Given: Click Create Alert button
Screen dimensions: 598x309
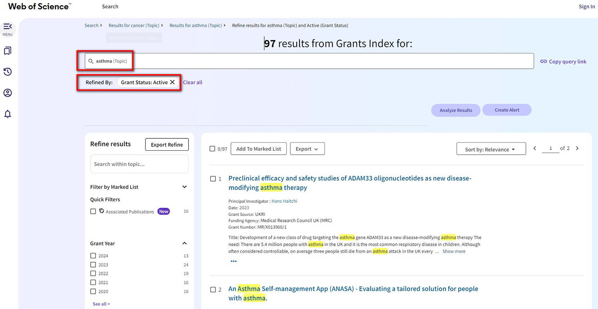Looking at the screenshot, I should click(507, 110).
